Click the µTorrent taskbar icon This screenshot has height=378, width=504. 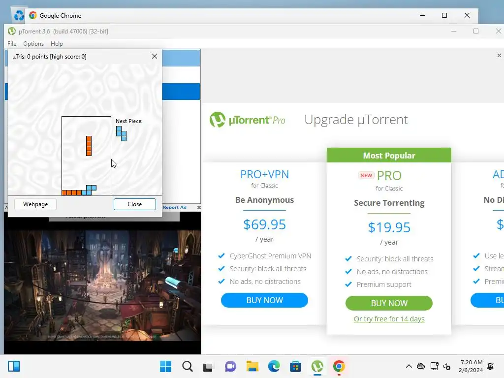tap(317, 366)
